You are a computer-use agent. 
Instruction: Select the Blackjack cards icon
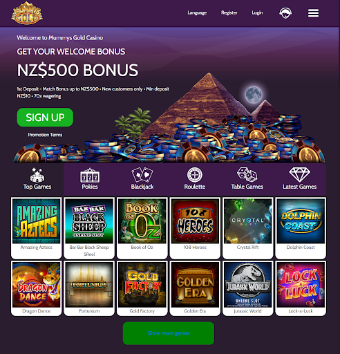142,175
